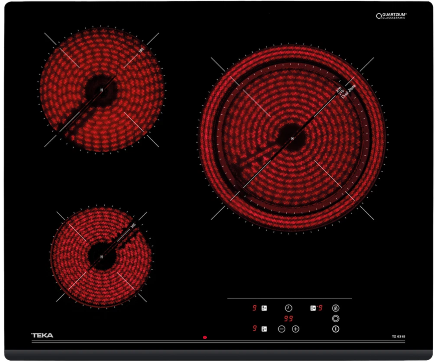This screenshot has height=362, width=437.
Task: Switch the hob power on/off button
Action: click(x=336, y=329)
